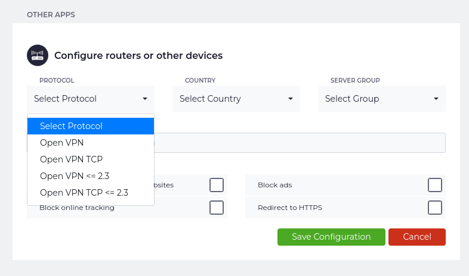
Task: Choose the highlighted Select Protocol option
Action: click(x=91, y=126)
